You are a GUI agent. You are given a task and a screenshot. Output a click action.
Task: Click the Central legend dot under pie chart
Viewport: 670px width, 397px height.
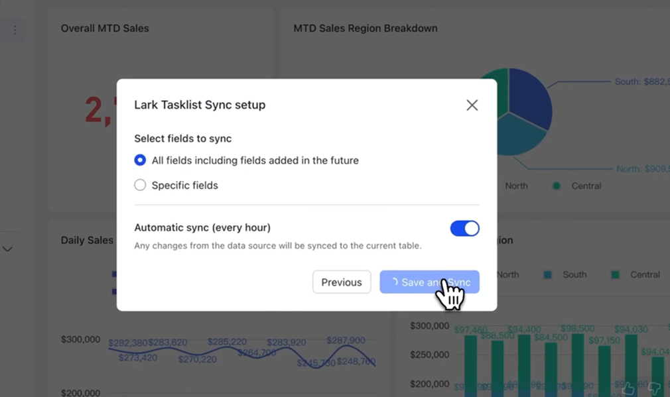[x=557, y=186]
